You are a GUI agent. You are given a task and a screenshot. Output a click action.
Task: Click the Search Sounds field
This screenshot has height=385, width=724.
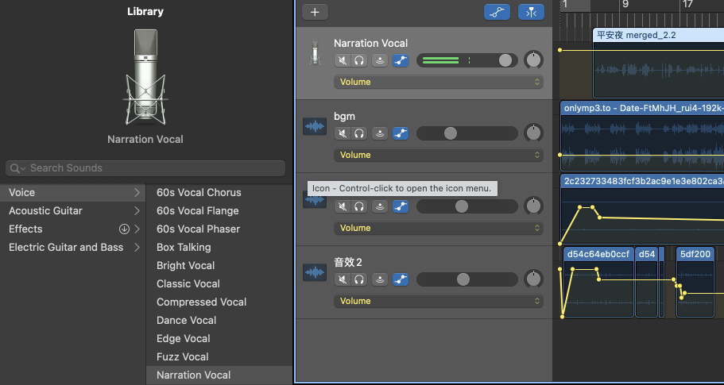pyautogui.click(x=151, y=168)
